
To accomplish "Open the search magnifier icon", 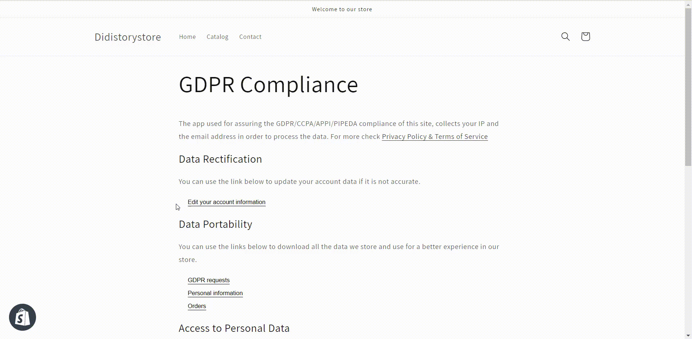I will [x=565, y=36].
